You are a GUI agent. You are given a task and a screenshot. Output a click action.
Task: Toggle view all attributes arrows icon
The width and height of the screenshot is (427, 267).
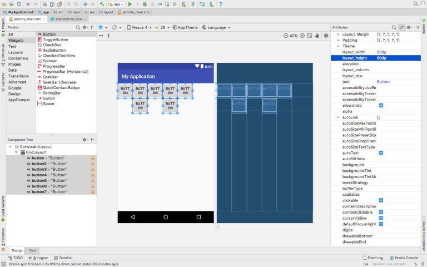click(401, 27)
